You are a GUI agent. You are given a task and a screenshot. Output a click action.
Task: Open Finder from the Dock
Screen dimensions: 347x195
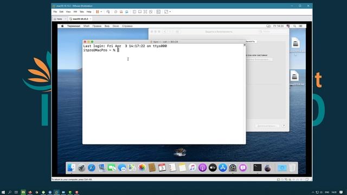71,168
